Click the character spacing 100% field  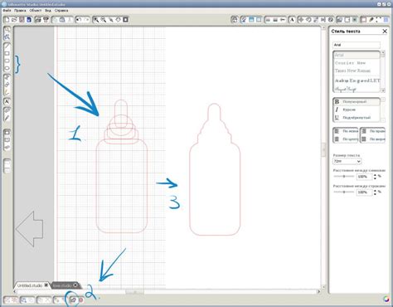point(364,177)
